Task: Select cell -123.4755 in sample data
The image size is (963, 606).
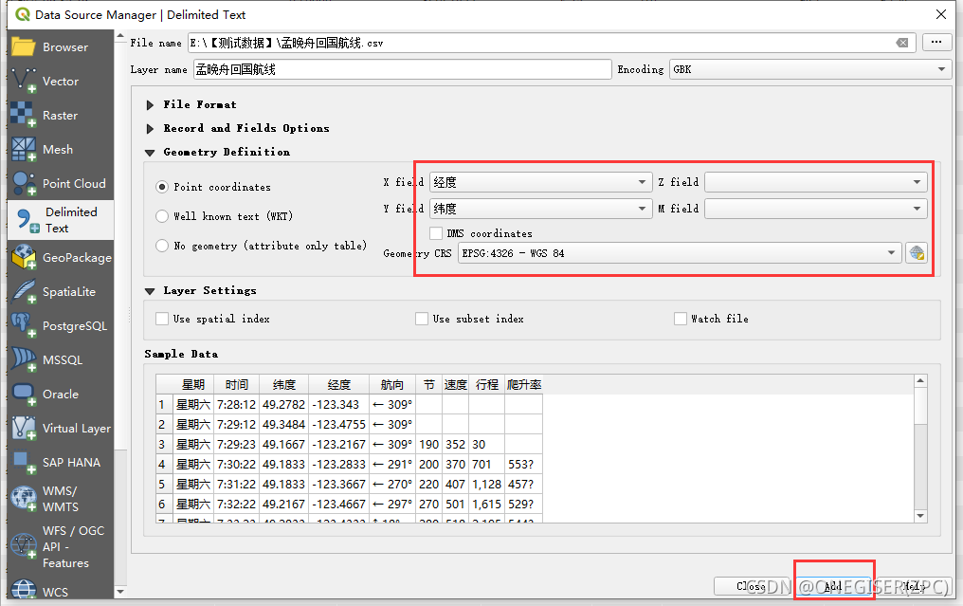Action: (x=339, y=425)
